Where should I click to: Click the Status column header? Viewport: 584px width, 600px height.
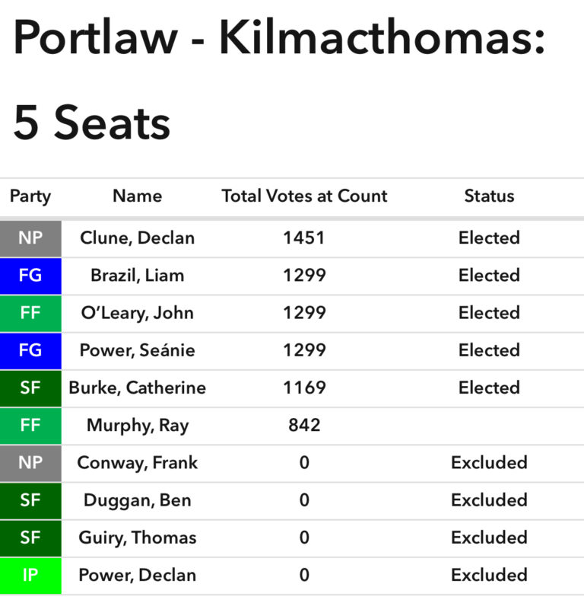coord(489,196)
